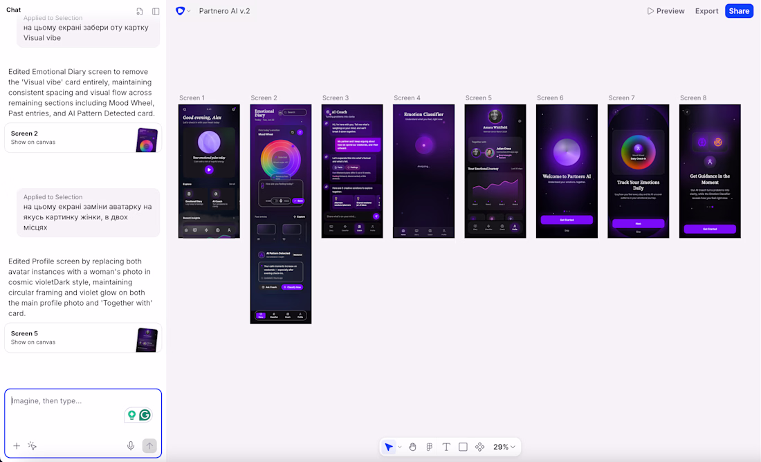The image size is (761, 462).
Task: Show Screen 2 on canvas card
Action: (x=83, y=138)
